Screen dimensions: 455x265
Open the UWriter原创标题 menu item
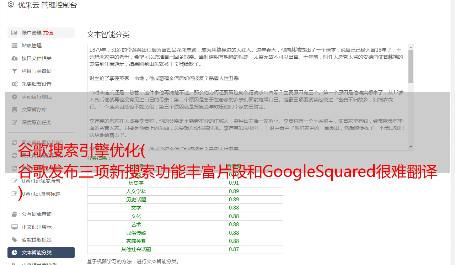click(x=41, y=194)
